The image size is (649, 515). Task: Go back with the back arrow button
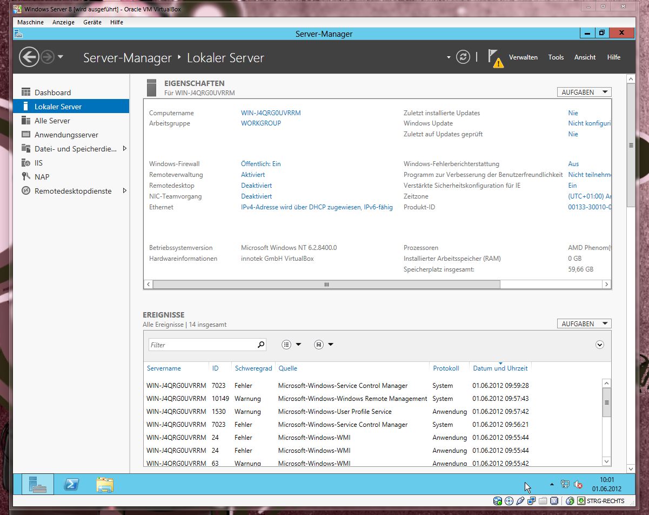tap(29, 57)
